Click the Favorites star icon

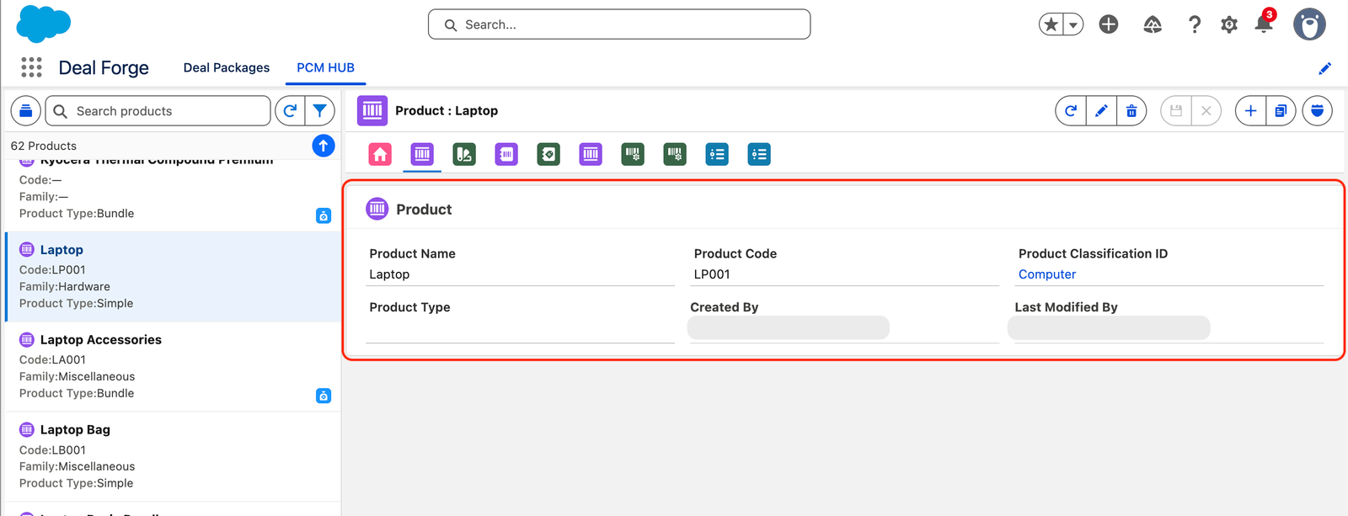[x=1051, y=24]
